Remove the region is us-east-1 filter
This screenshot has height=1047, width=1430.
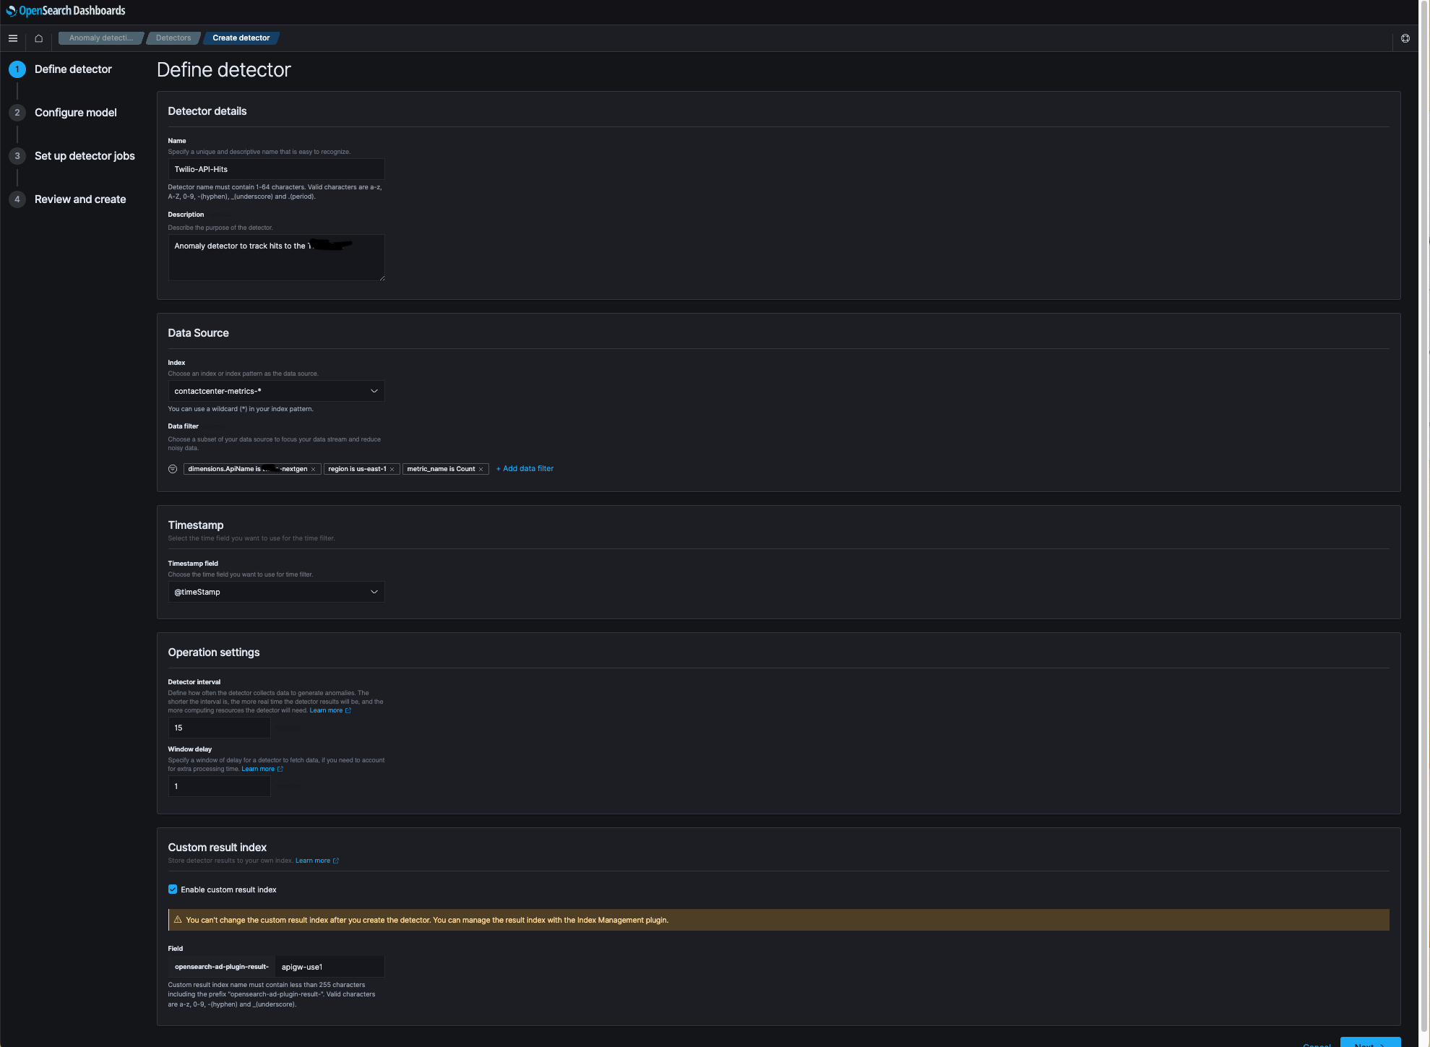(x=392, y=470)
